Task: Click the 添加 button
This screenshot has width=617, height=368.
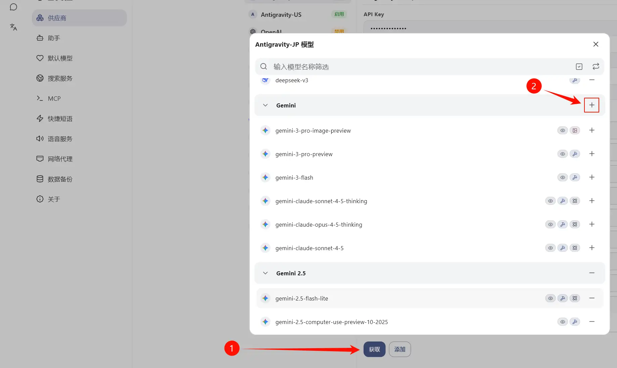Action: click(x=399, y=349)
